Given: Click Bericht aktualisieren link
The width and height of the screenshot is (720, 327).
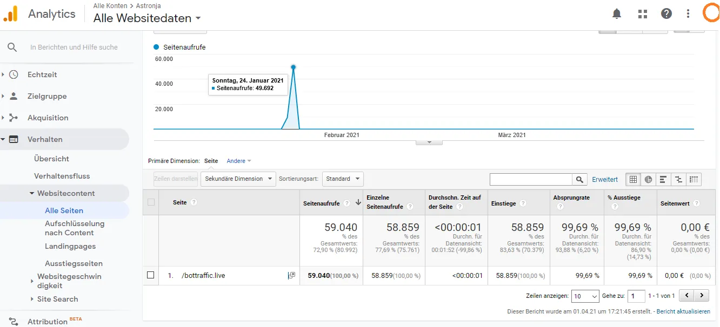Looking at the screenshot, I should coord(683,311).
